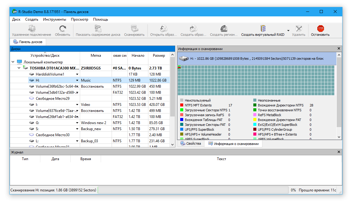Screen dimensions: 351x202
Task: Select the Панель дисков tab
Action: [x=28, y=42]
